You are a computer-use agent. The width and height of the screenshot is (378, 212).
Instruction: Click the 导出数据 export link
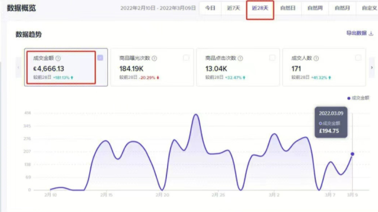click(x=357, y=33)
